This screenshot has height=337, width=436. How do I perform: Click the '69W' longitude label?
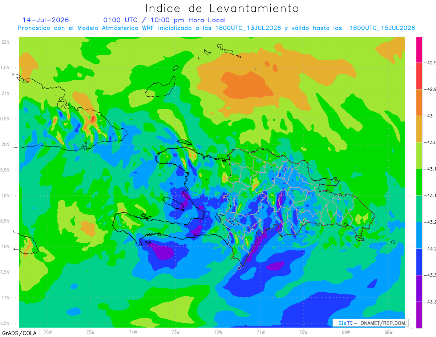pos(346,332)
